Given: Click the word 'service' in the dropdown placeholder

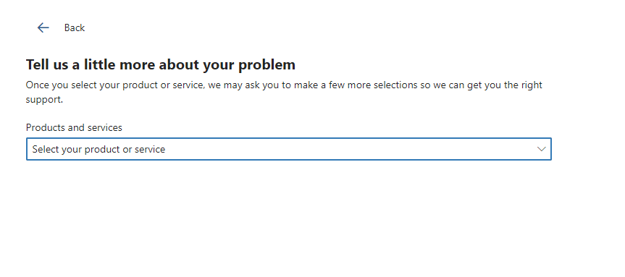Looking at the screenshot, I should pyautogui.click(x=149, y=149).
